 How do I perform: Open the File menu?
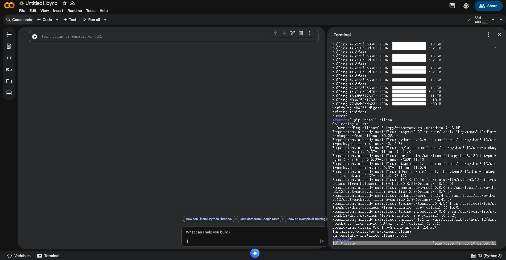[22, 11]
